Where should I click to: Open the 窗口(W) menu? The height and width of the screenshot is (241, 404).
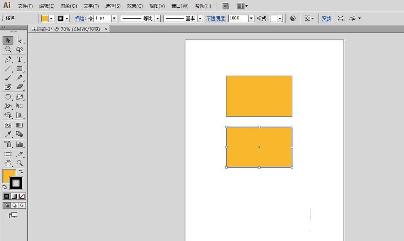pyautogui.click(x=180, y=6)
